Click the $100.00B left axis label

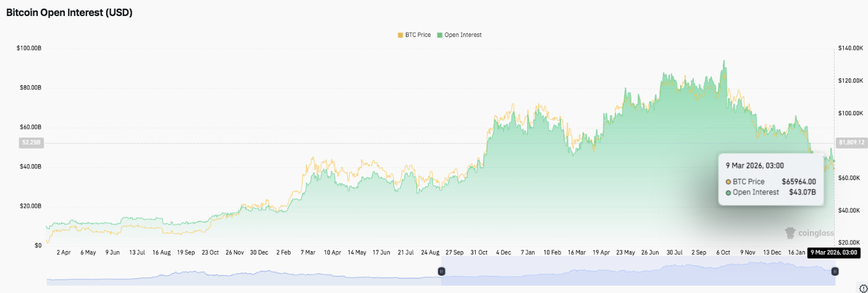(x=28, y=48)
